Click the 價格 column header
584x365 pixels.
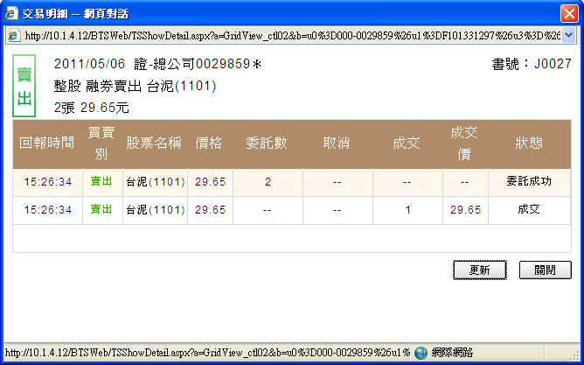pos(209,144)
